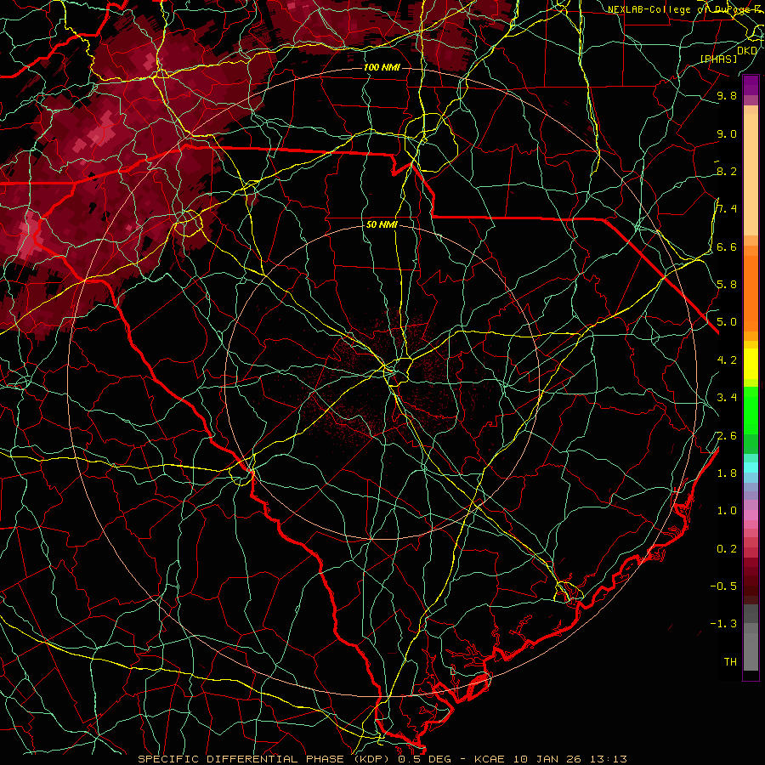Click the -1.3 legend value
The width and height of the screenshot is (765, 765).
(x=723, y=624)
